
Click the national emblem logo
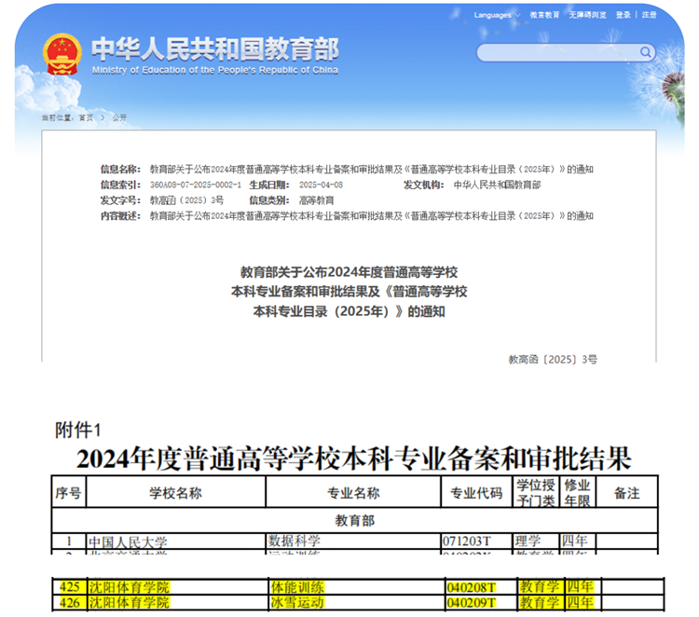click(x=62, y=53)
